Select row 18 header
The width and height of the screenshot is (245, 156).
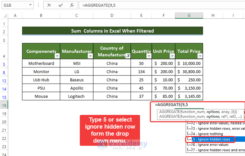coord(4,105)
